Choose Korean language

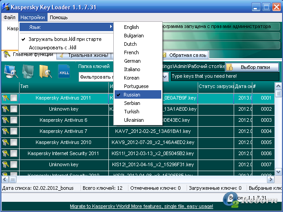[x=138, y=78]
